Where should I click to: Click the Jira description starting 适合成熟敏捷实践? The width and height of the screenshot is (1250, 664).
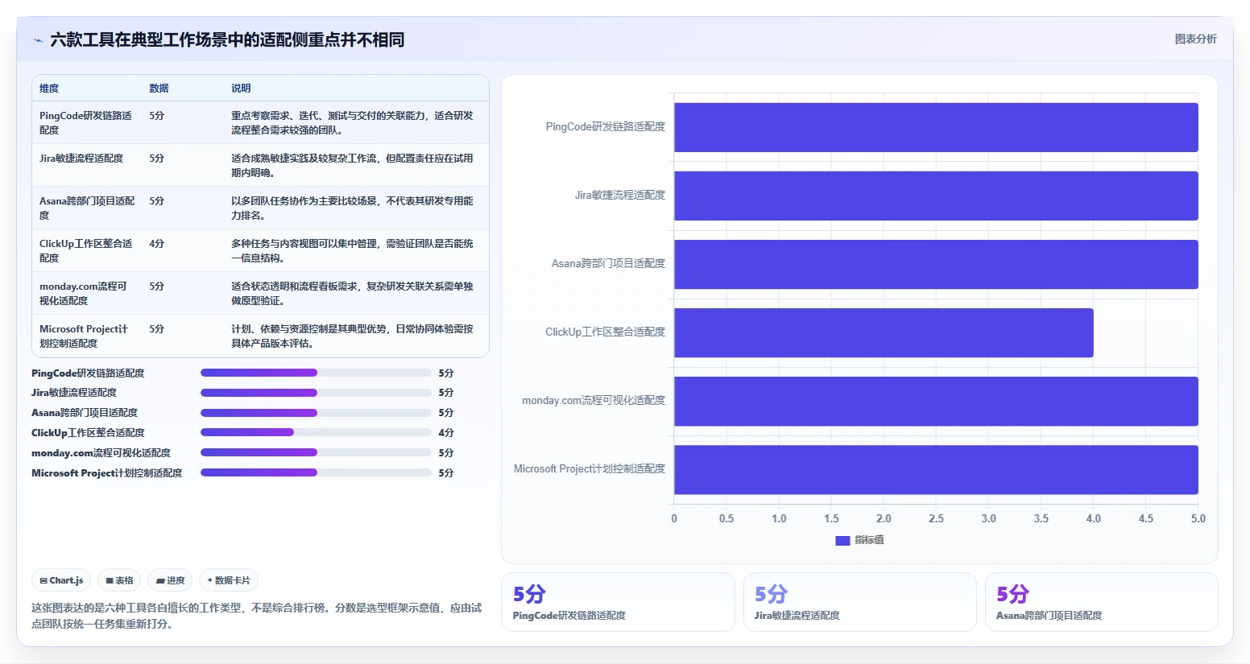[x=352, y=165]
